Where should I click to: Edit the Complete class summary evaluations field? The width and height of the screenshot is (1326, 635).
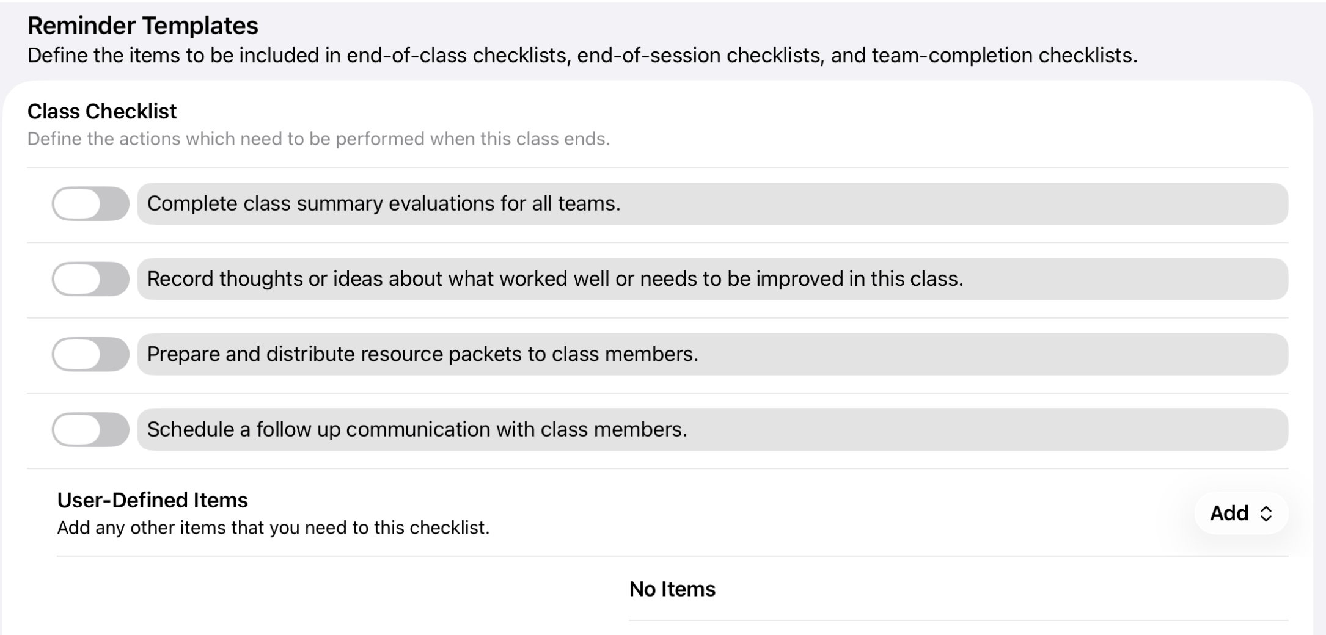coord(712,203)
